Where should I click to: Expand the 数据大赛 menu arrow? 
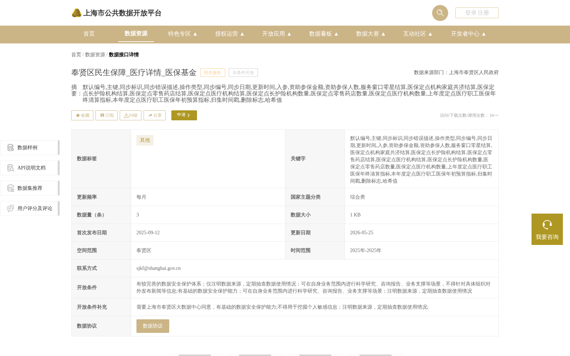pyautogui.click(x=383, y=34)
